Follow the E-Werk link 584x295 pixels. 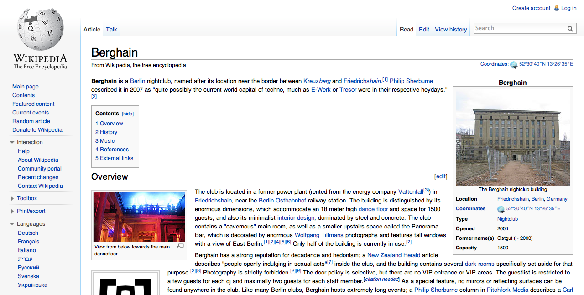[x=321, y=90]
